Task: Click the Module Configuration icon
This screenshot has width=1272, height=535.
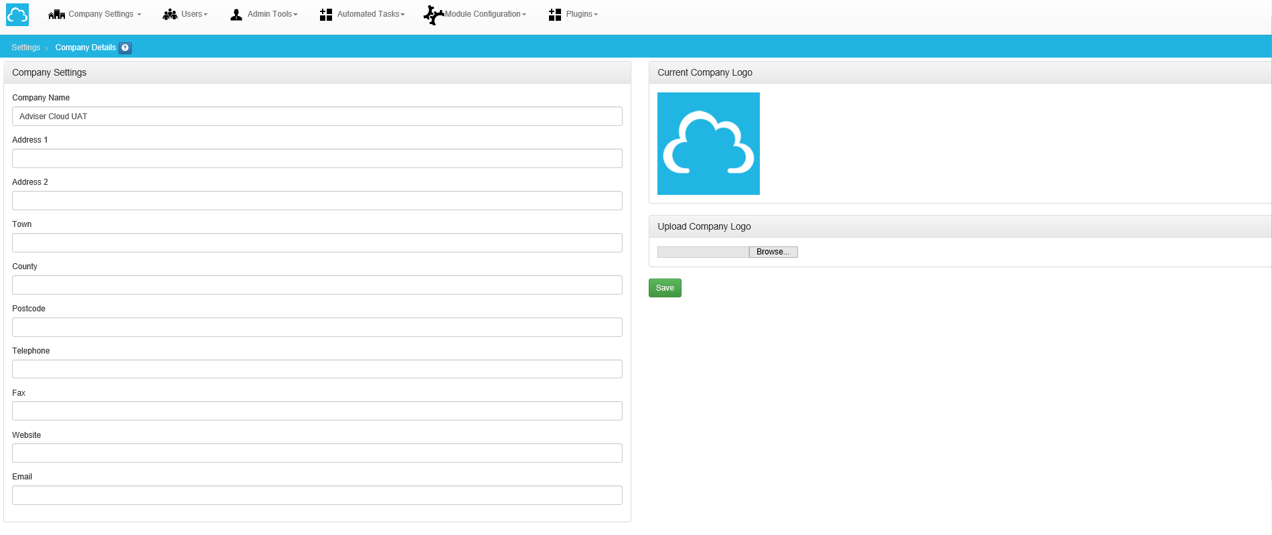Action: [433, 15]
